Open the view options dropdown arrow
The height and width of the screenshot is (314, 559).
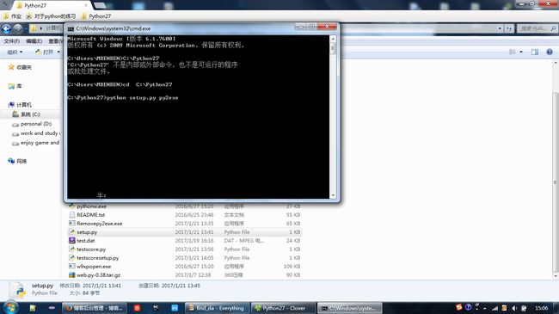(521, 52)
